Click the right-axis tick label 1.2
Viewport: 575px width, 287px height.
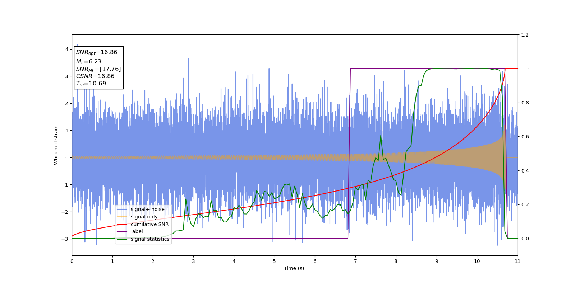coord(525,35)
